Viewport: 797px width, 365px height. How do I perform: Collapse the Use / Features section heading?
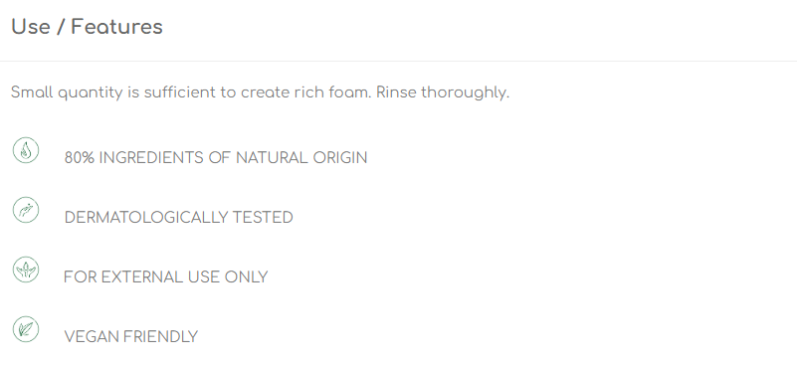coord(87,27)
